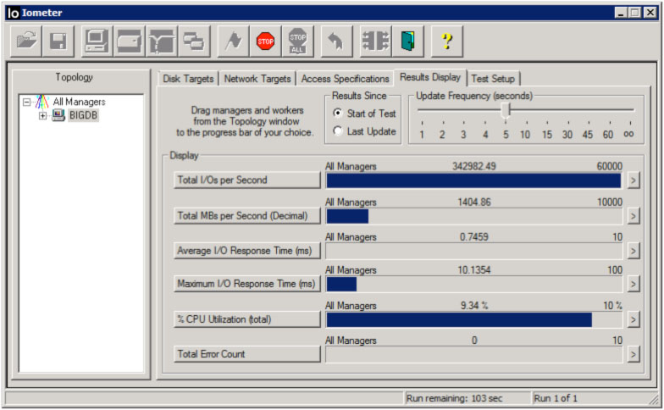
Task: Click the Total I/Os per Second progress bar
Action: tap(474, 181)
